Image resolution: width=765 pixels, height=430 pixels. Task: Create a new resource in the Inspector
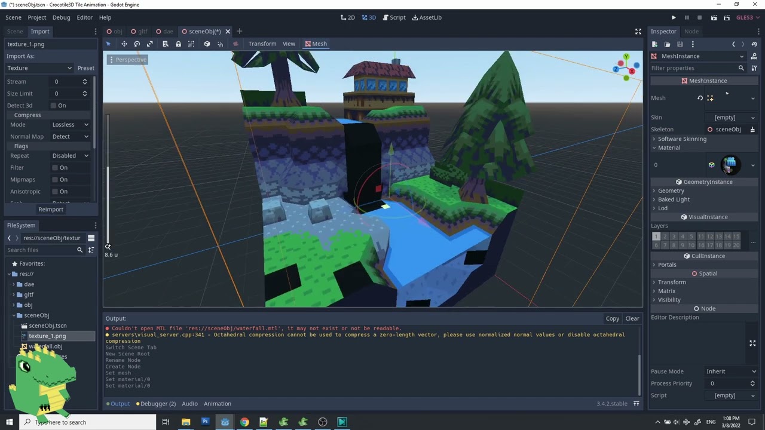655,44
